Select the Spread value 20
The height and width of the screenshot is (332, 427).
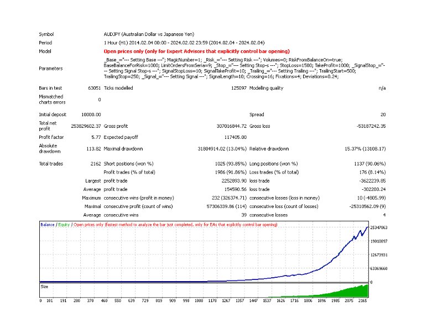tap(382, 114)
